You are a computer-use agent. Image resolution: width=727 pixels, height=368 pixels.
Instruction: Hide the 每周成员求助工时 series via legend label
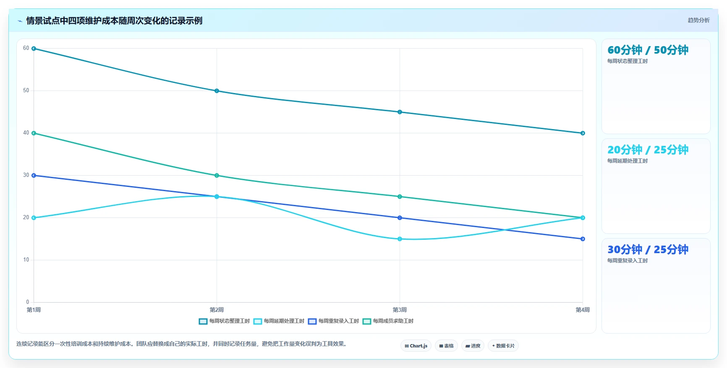point(393,321)
